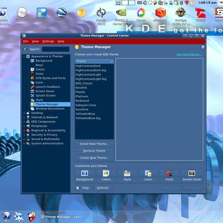Image resolution: width=223 pixels, height=223 pixels.
Task: Open Icons customization in Customize your theme
Action: tap(148, 176)
